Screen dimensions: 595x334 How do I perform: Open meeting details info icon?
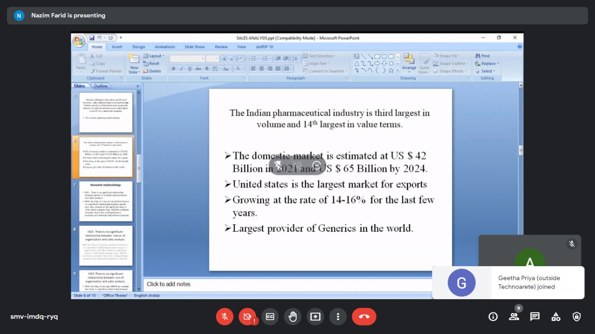pos(493,317)
